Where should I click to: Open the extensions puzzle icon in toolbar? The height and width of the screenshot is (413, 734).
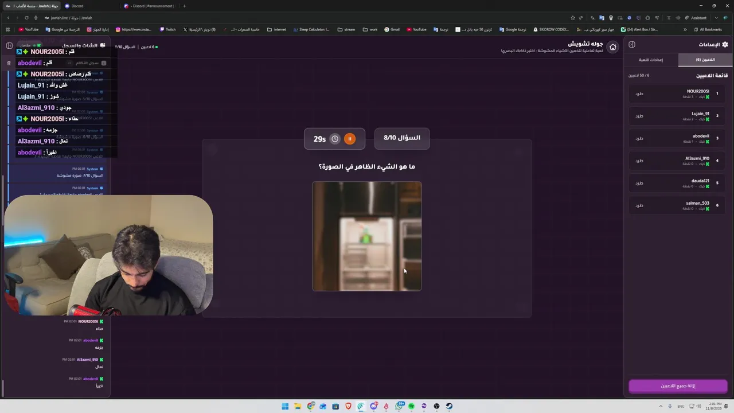tap(647, 18)
